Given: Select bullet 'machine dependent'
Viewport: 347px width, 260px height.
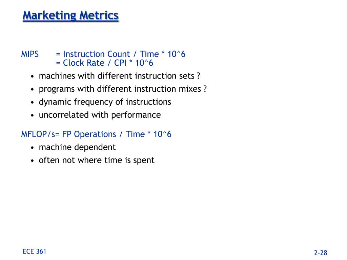Looking at the screenshot, I should click(77, 147).
